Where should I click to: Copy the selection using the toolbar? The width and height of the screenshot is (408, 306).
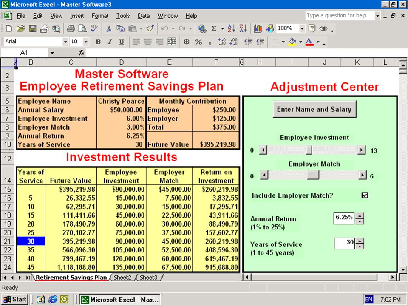pyautogui.click(x=120, y=28)
